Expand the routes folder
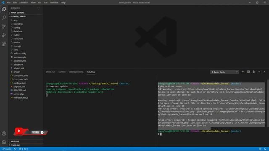 point(26,42)
